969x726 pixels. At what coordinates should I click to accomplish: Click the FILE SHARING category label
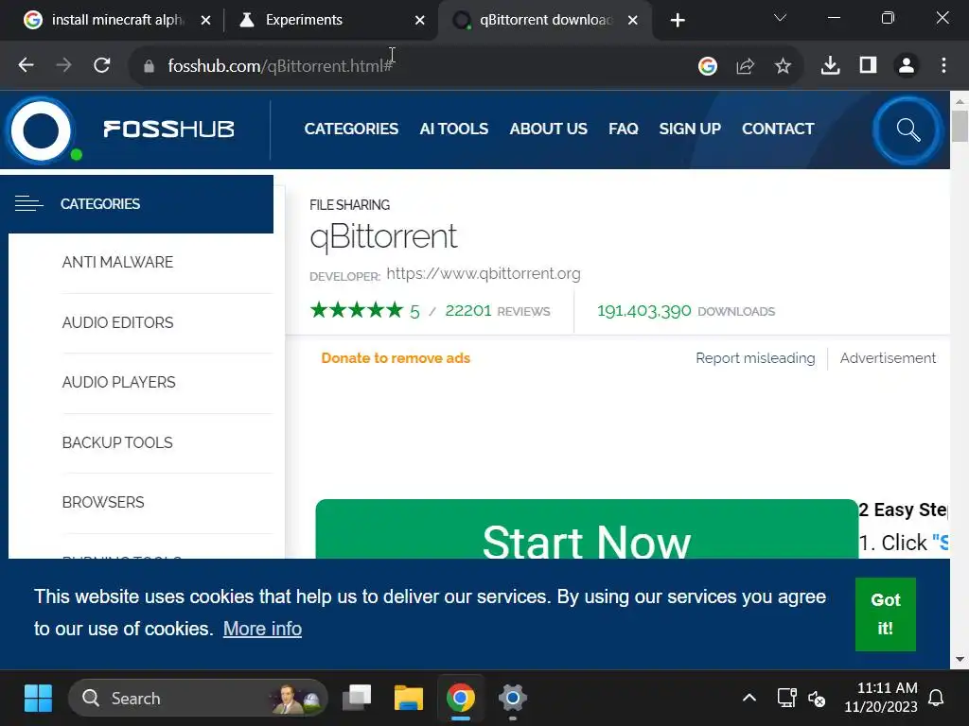click(x=350, y=205)
